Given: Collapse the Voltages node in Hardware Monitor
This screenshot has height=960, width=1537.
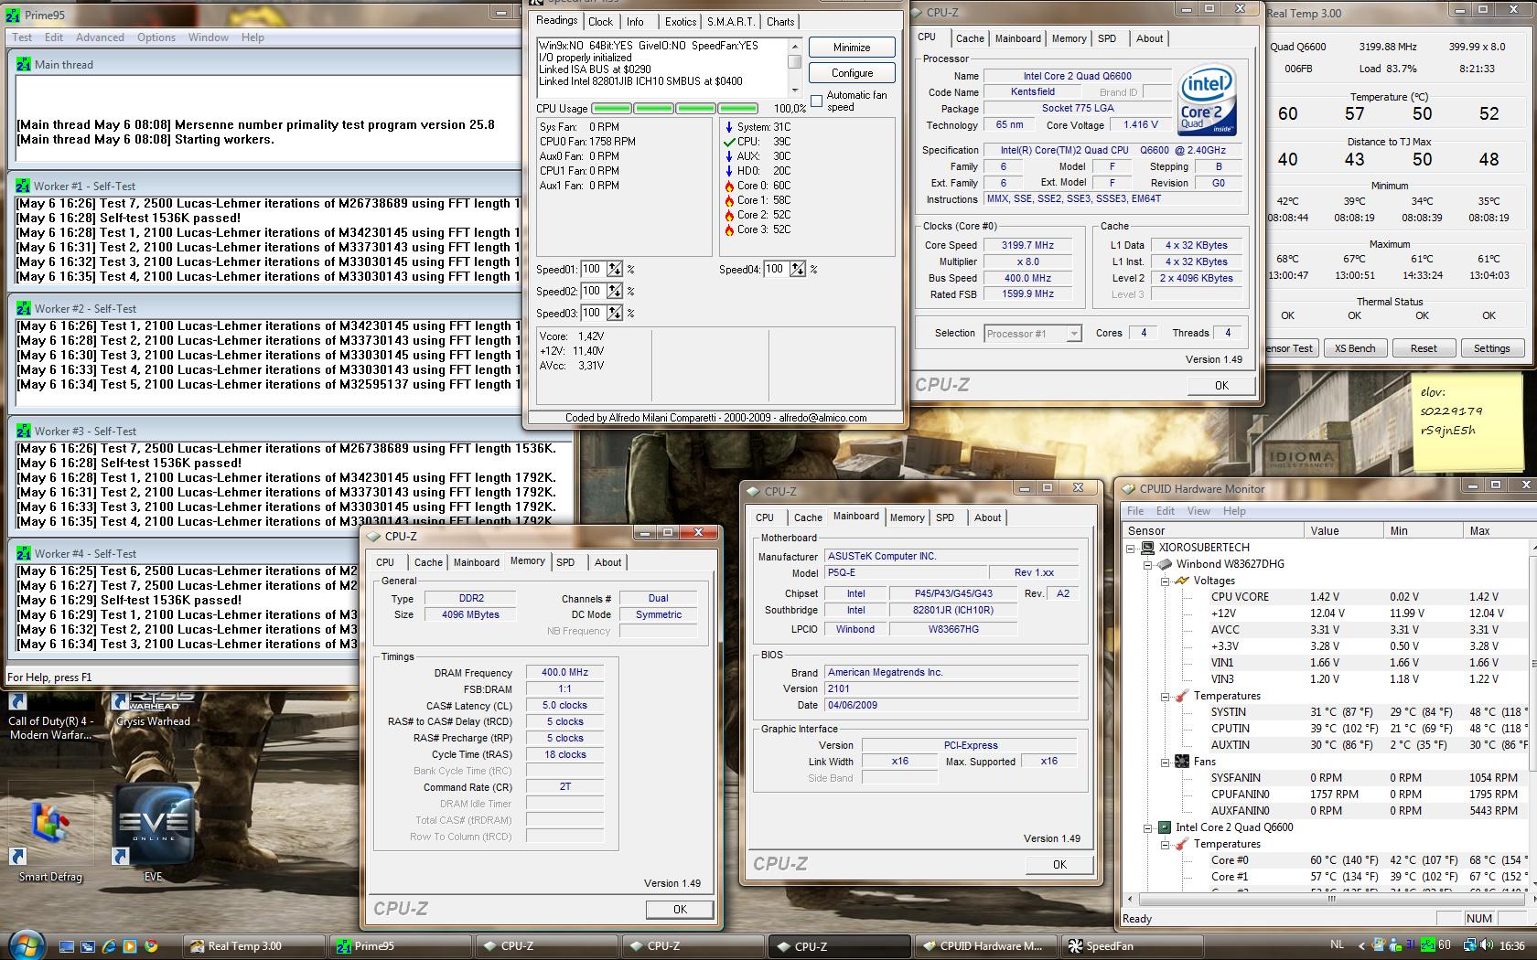Looking at the screenshot, I should [1165, 581].
